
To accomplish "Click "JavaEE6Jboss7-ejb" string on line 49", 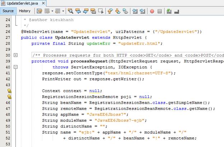I will tap(120, 120).
